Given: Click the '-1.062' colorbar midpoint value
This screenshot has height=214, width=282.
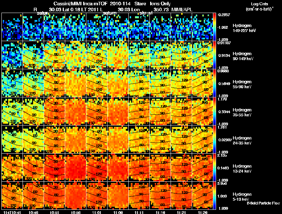Looking at the screenshot, I should pos(223,27).
